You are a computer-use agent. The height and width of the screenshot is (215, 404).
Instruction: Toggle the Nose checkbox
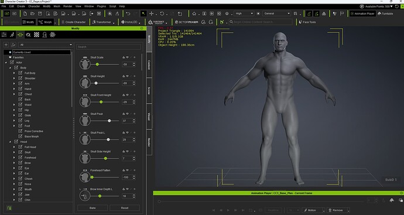(20, 184)
